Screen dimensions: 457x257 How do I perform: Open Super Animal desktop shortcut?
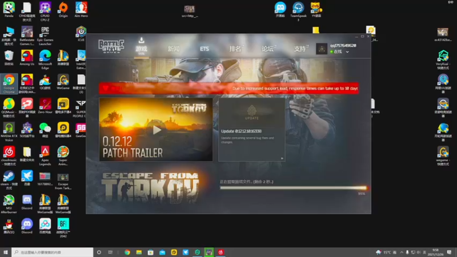(63, 156)
